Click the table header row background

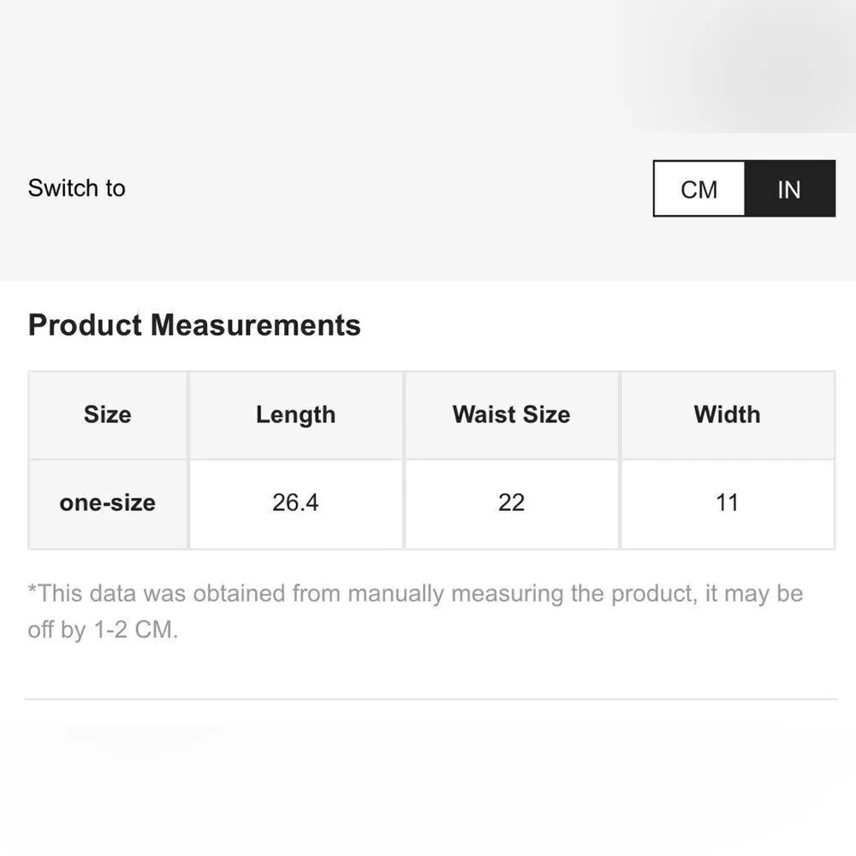pyautogui.click(x=431, y=415)
